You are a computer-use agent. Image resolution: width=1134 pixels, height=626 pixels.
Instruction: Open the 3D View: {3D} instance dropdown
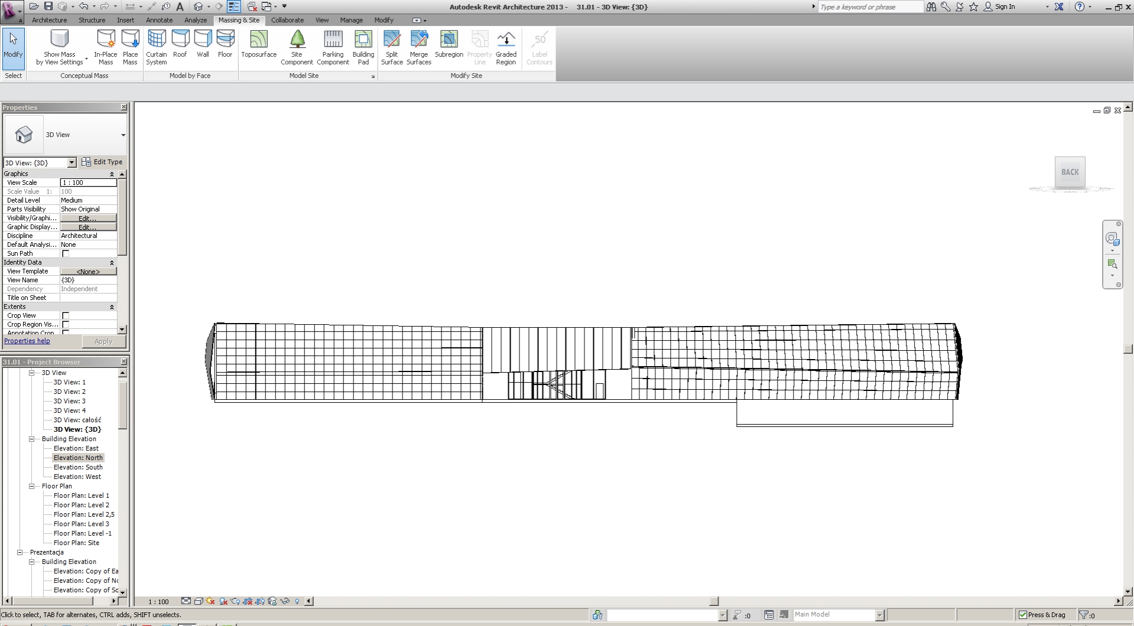(72, 162)
